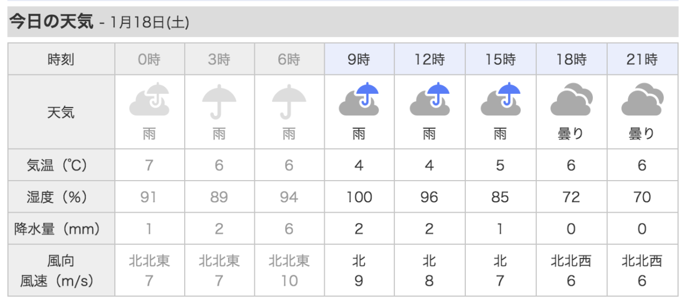Screen dimensions: 686x303
Task: Select the 21時 column header
Action: 642,59
